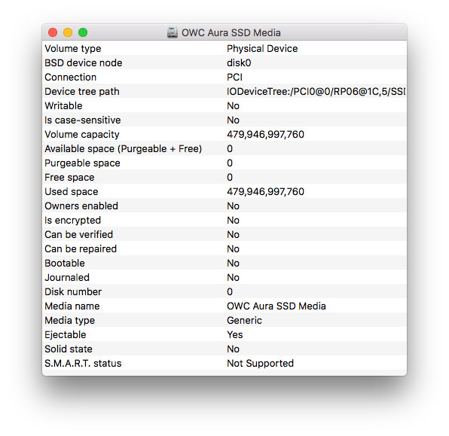Click the Connection PCI value

[x=234, y=78]
